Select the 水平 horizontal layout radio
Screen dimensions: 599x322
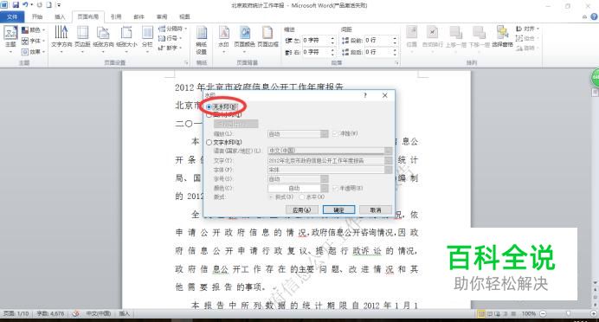(x=302, y=197)
